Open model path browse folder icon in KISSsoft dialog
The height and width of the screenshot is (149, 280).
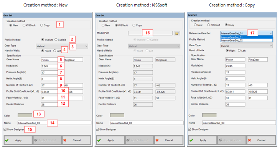pyautogui.click(x=177, y=33)
